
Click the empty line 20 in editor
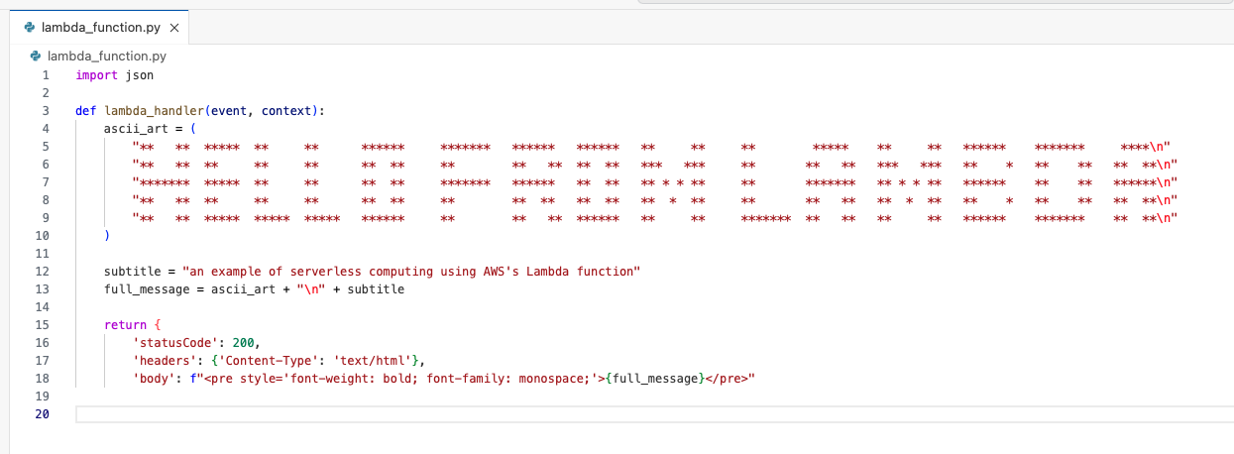653,414
